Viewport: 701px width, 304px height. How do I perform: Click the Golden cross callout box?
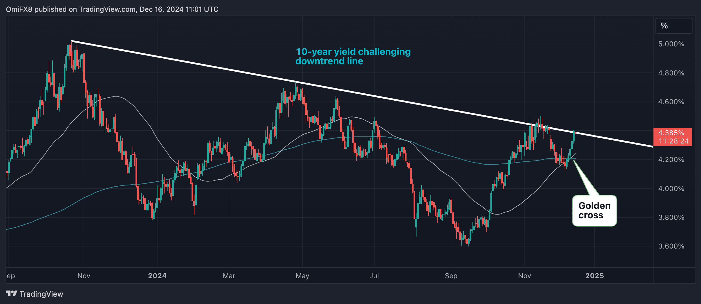coord(595,211)
